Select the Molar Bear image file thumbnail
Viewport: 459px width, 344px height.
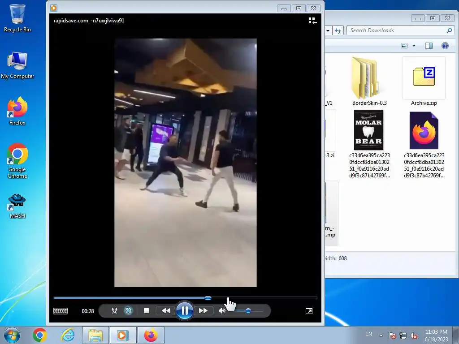click(368, 129)
